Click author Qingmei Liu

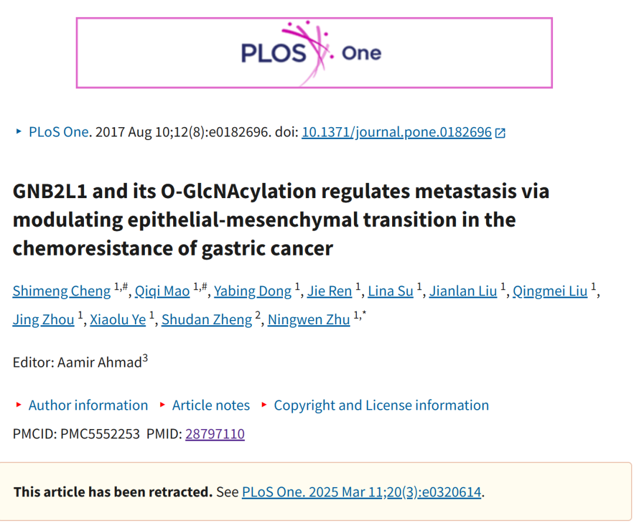(x=550, y=291)
